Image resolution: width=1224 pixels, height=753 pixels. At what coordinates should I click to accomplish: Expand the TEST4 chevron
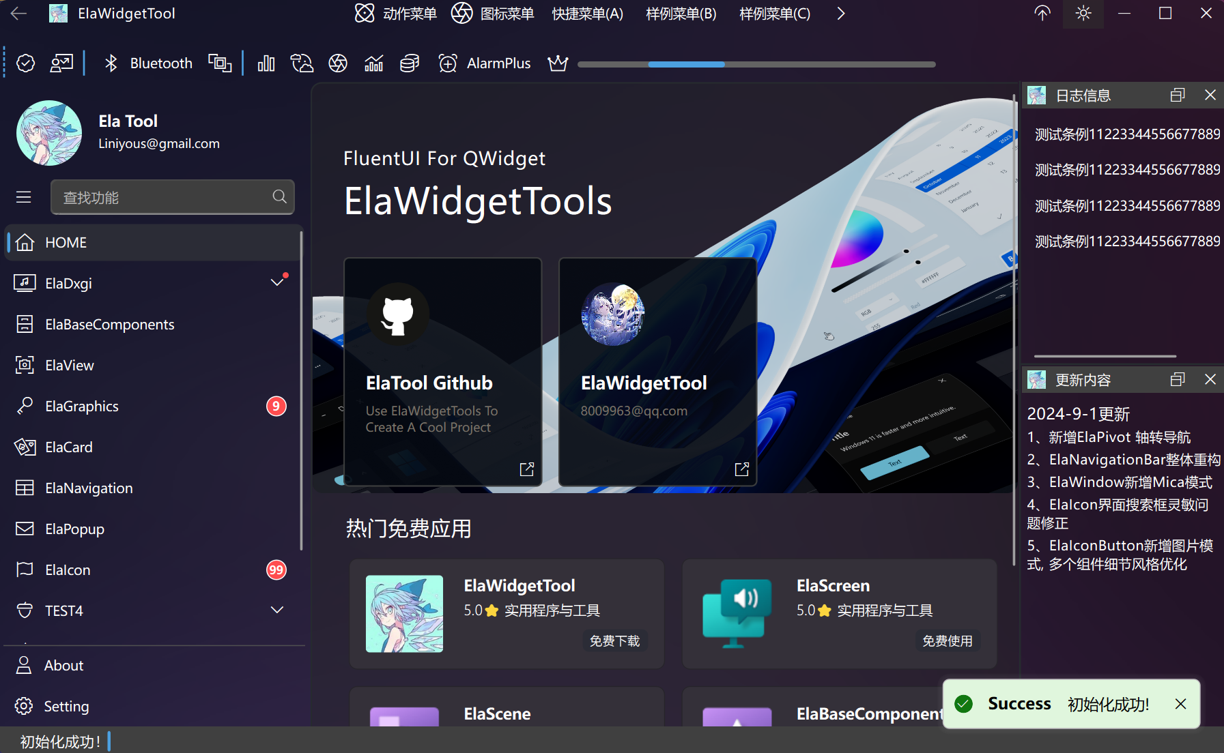(277, 610)
